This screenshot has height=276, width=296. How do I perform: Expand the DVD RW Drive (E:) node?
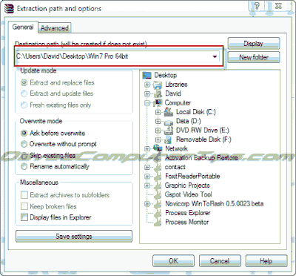tap(158, 131)
